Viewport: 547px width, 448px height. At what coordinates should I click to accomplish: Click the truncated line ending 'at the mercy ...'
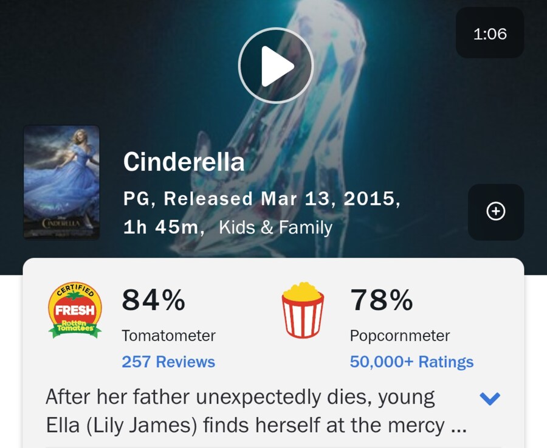(255, 426)
